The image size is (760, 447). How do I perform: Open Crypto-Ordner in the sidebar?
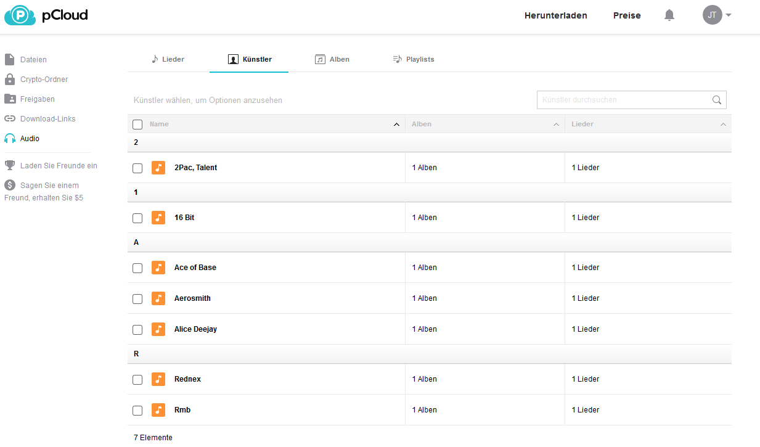[x=44, y=80]
